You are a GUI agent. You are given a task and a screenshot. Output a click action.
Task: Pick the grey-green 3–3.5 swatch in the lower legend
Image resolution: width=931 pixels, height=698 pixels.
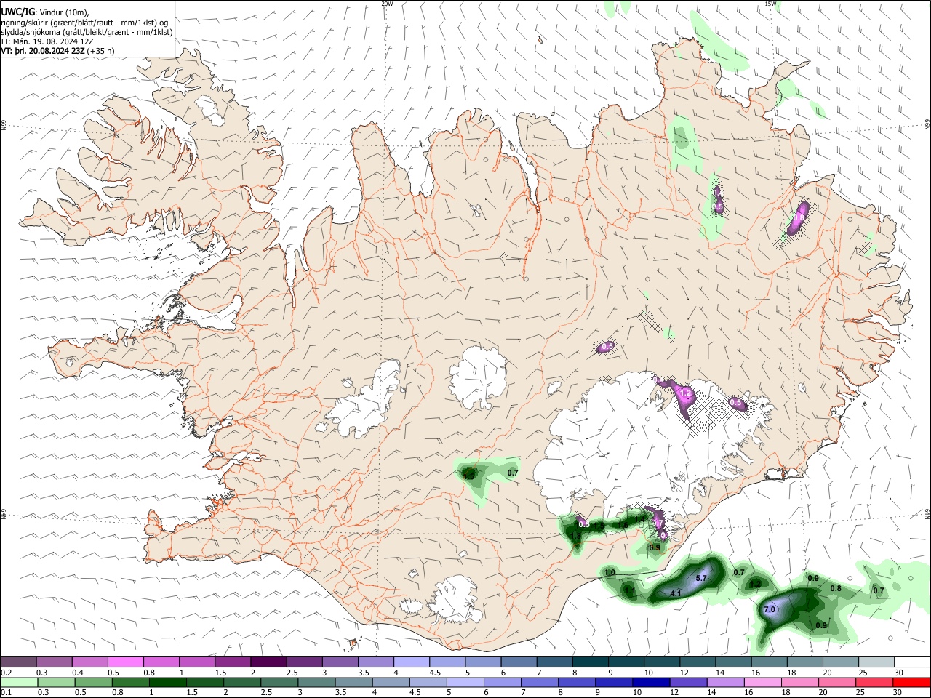point(316,682)
